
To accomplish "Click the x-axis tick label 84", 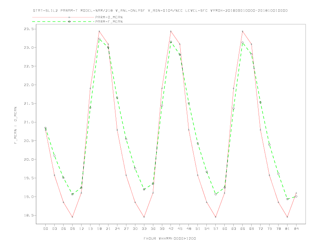I will pyautogui.click(x=296, y=229).
